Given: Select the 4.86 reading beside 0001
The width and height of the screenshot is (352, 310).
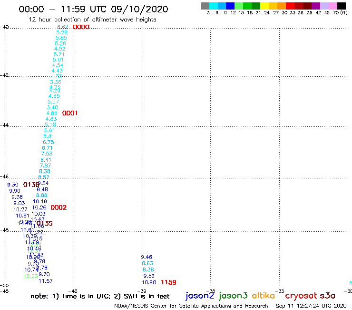Looking at the screenshot, I should pos(52,113).
